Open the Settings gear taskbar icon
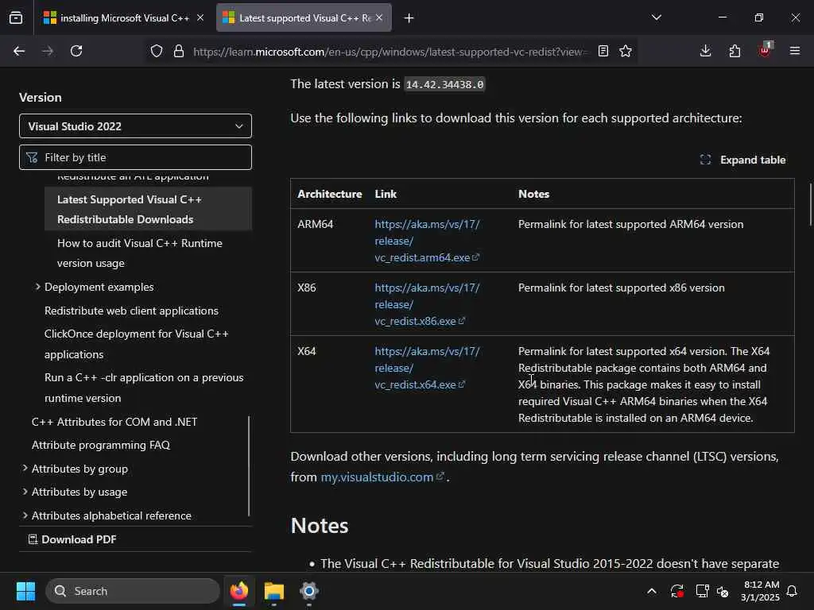Image resolution: width=814 pixels, height=610 pixels. click(x=309, y=591)
